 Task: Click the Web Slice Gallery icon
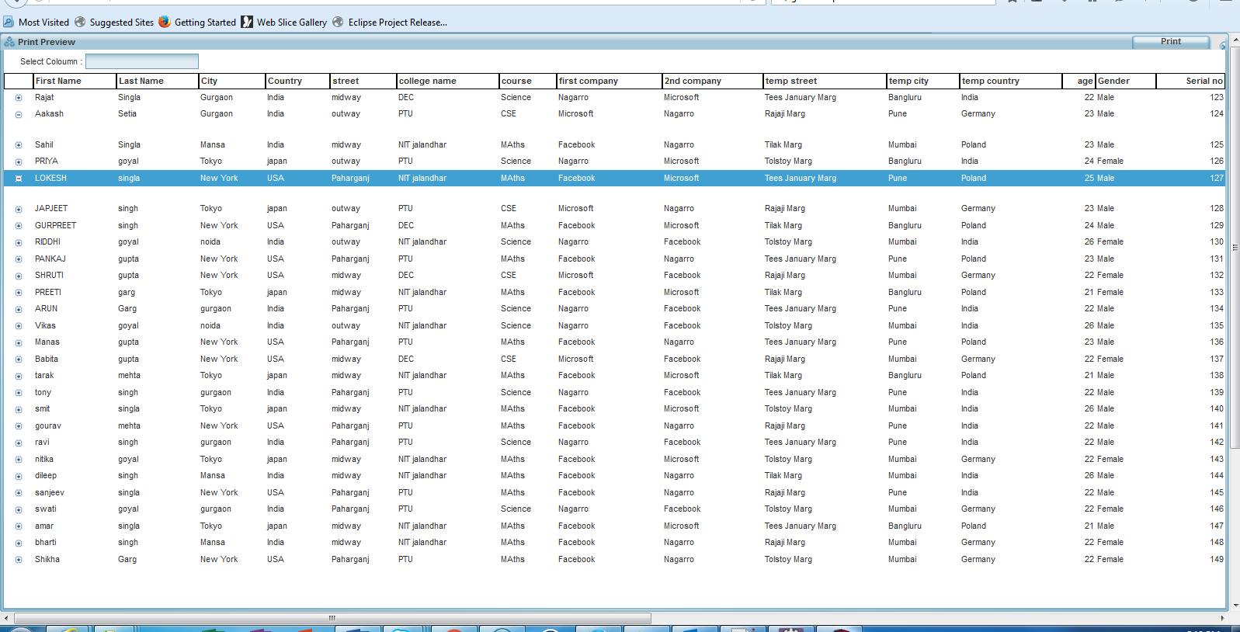click(247, 23)
